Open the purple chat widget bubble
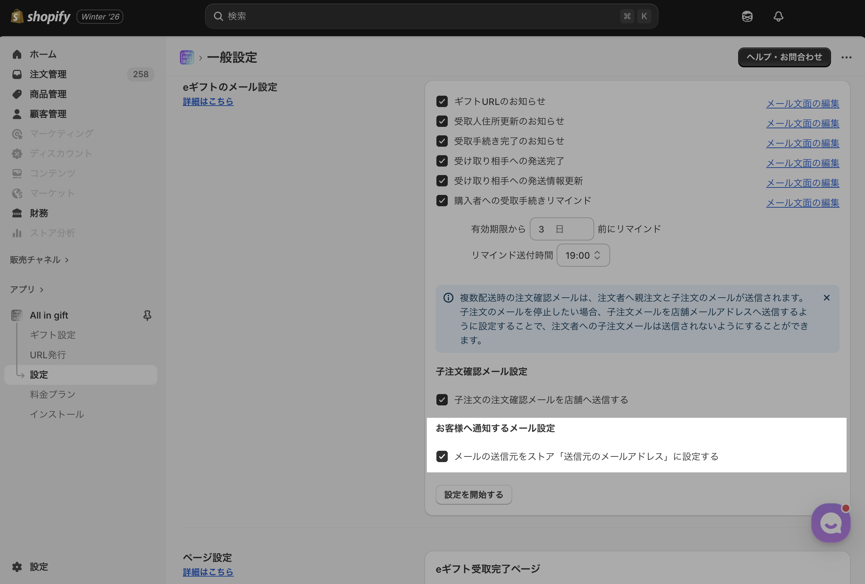 click(x=830, y=523)
